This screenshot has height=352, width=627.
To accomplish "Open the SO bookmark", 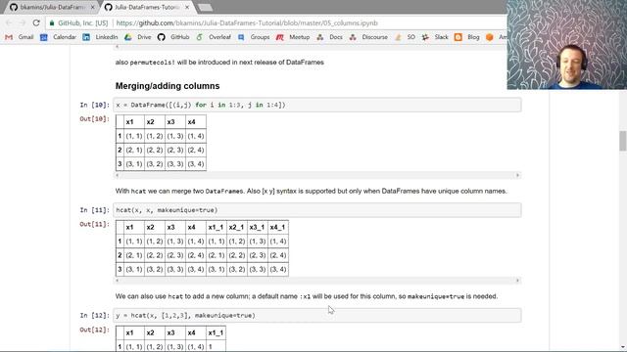I will (405, 37).
